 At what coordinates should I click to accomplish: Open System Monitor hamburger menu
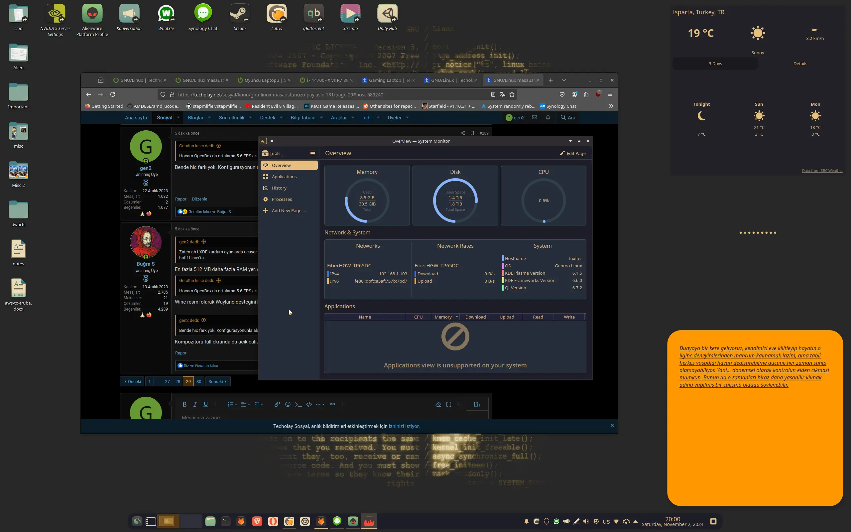312,153
